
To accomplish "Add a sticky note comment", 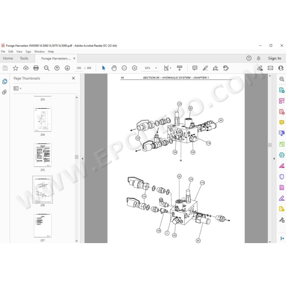I will 195,68.
